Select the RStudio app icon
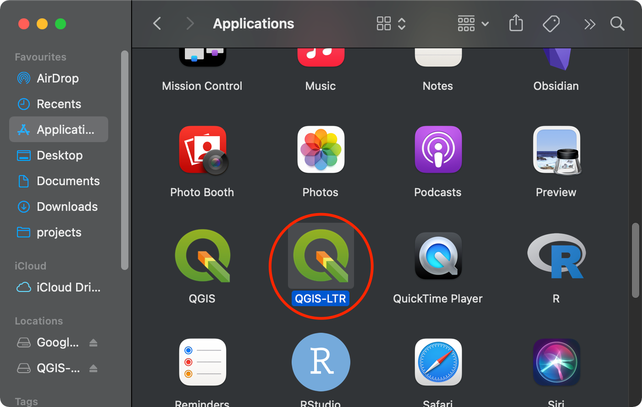 coord(321,362)
